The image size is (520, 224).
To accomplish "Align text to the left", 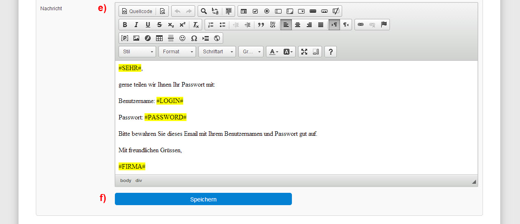I will (x=286, y=25).
